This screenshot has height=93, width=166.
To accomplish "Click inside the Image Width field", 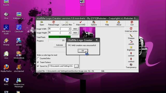I will point(53,29).
